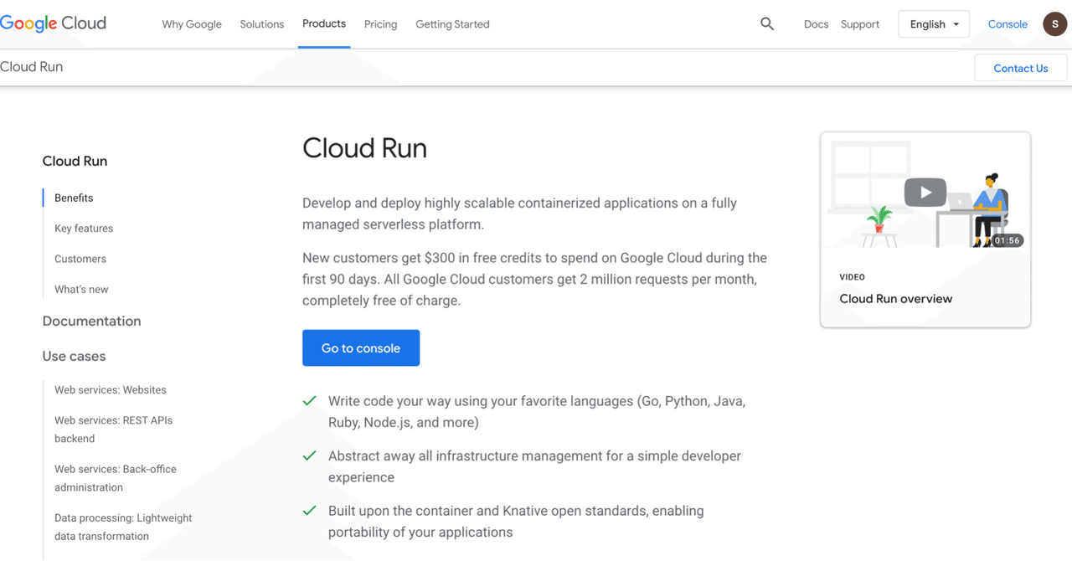Open the Docs link
The image size is (1072, 561).
816,23
